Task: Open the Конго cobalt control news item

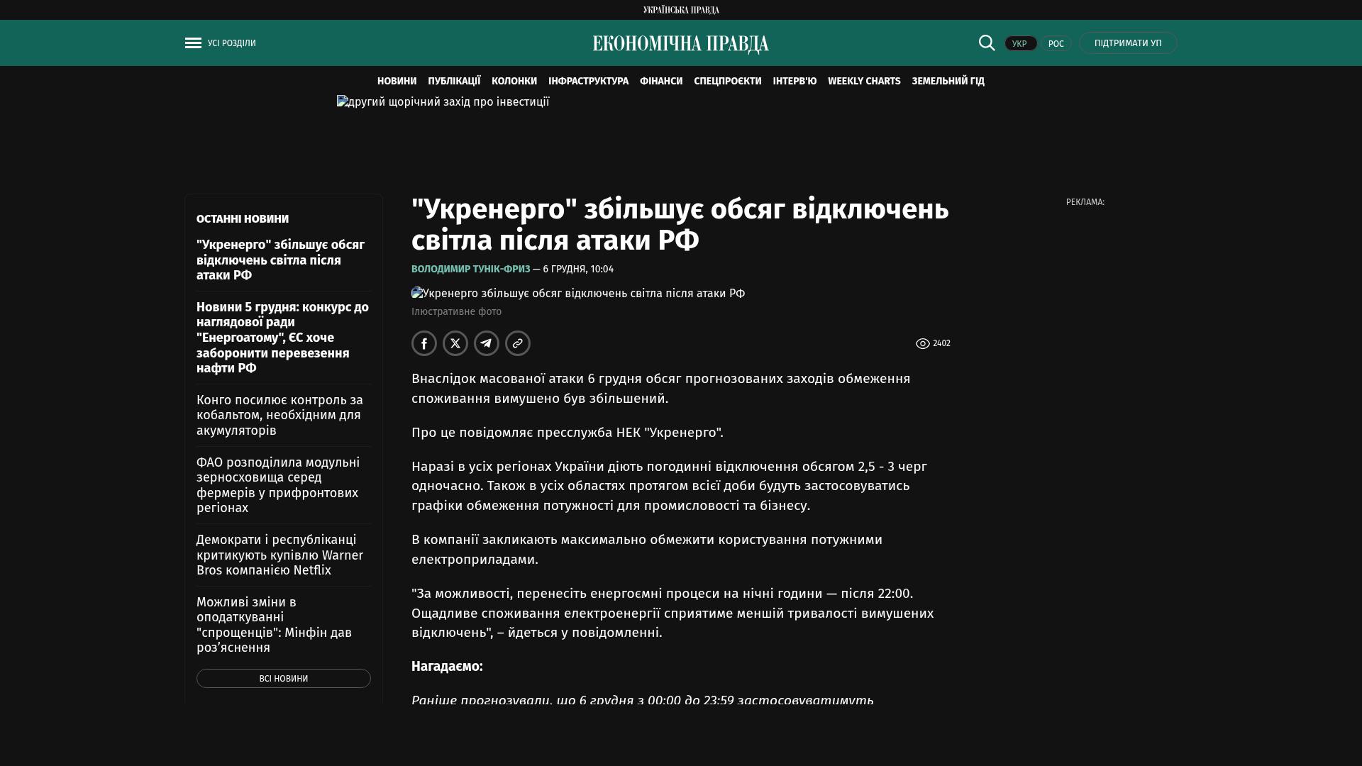Action: pyautogui.click(x=279, y=415)
